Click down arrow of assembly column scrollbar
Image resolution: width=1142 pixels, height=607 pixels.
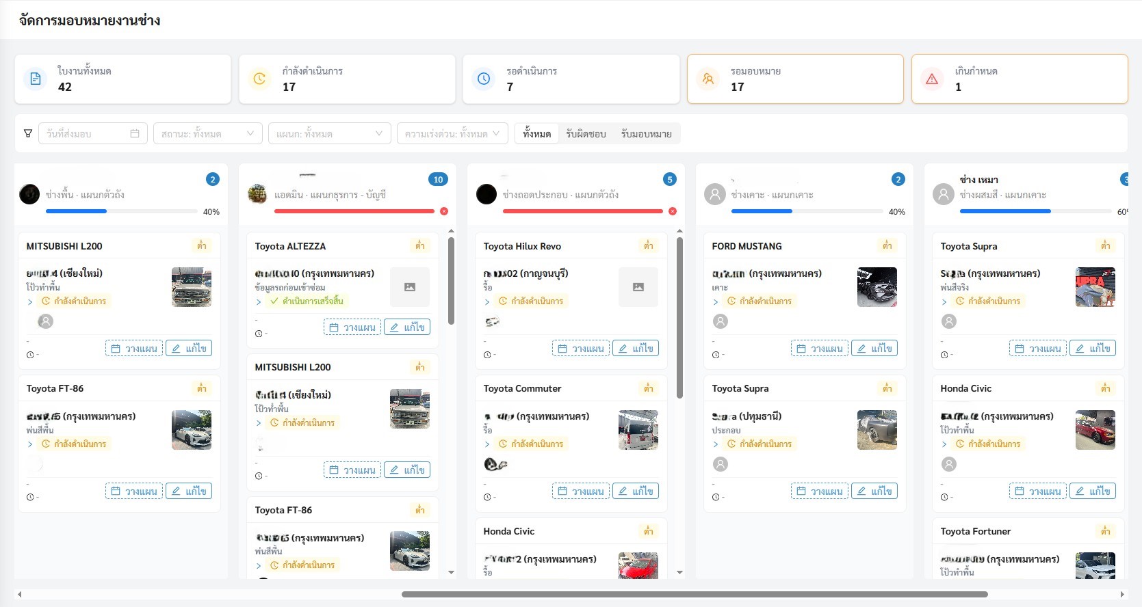click(x=679, y=572)
